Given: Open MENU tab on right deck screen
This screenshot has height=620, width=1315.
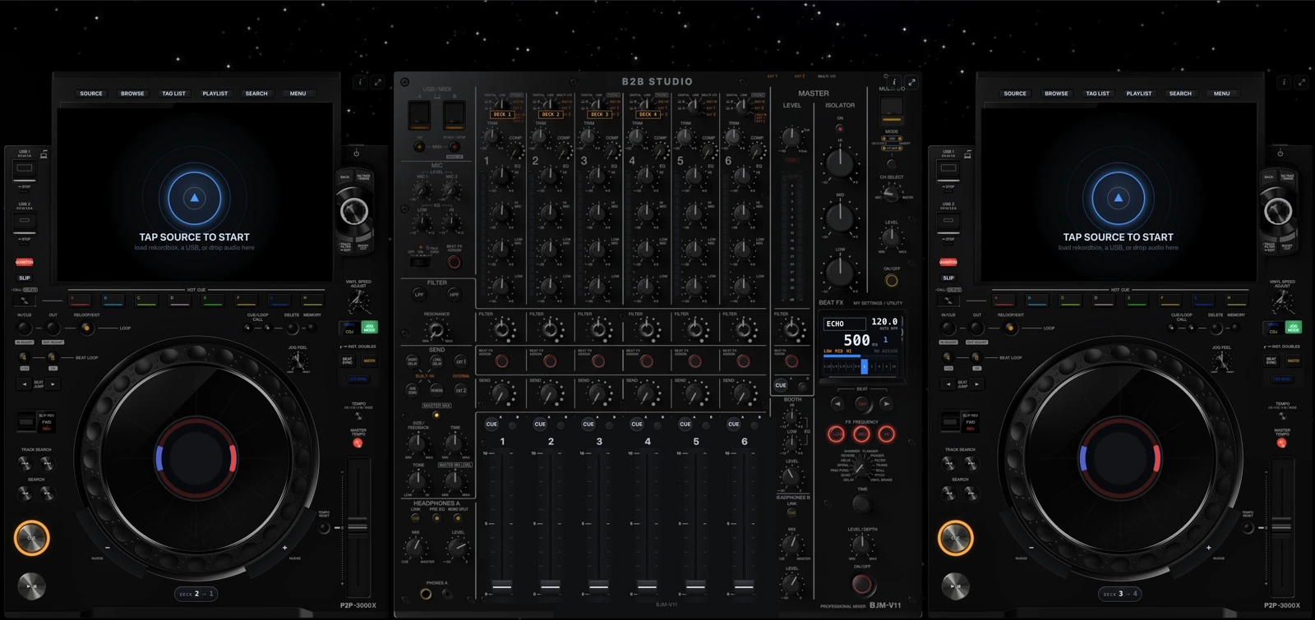Looking at the screenshot, I should [1221, 94].
